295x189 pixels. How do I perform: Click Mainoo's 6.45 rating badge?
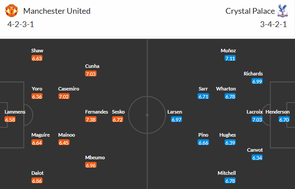pos(64,143)
